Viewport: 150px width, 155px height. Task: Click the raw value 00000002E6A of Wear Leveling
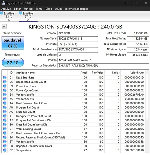point(134,129)
